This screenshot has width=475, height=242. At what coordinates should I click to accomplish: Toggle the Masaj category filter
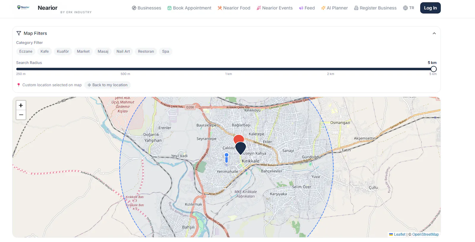[x=103, y=51]
